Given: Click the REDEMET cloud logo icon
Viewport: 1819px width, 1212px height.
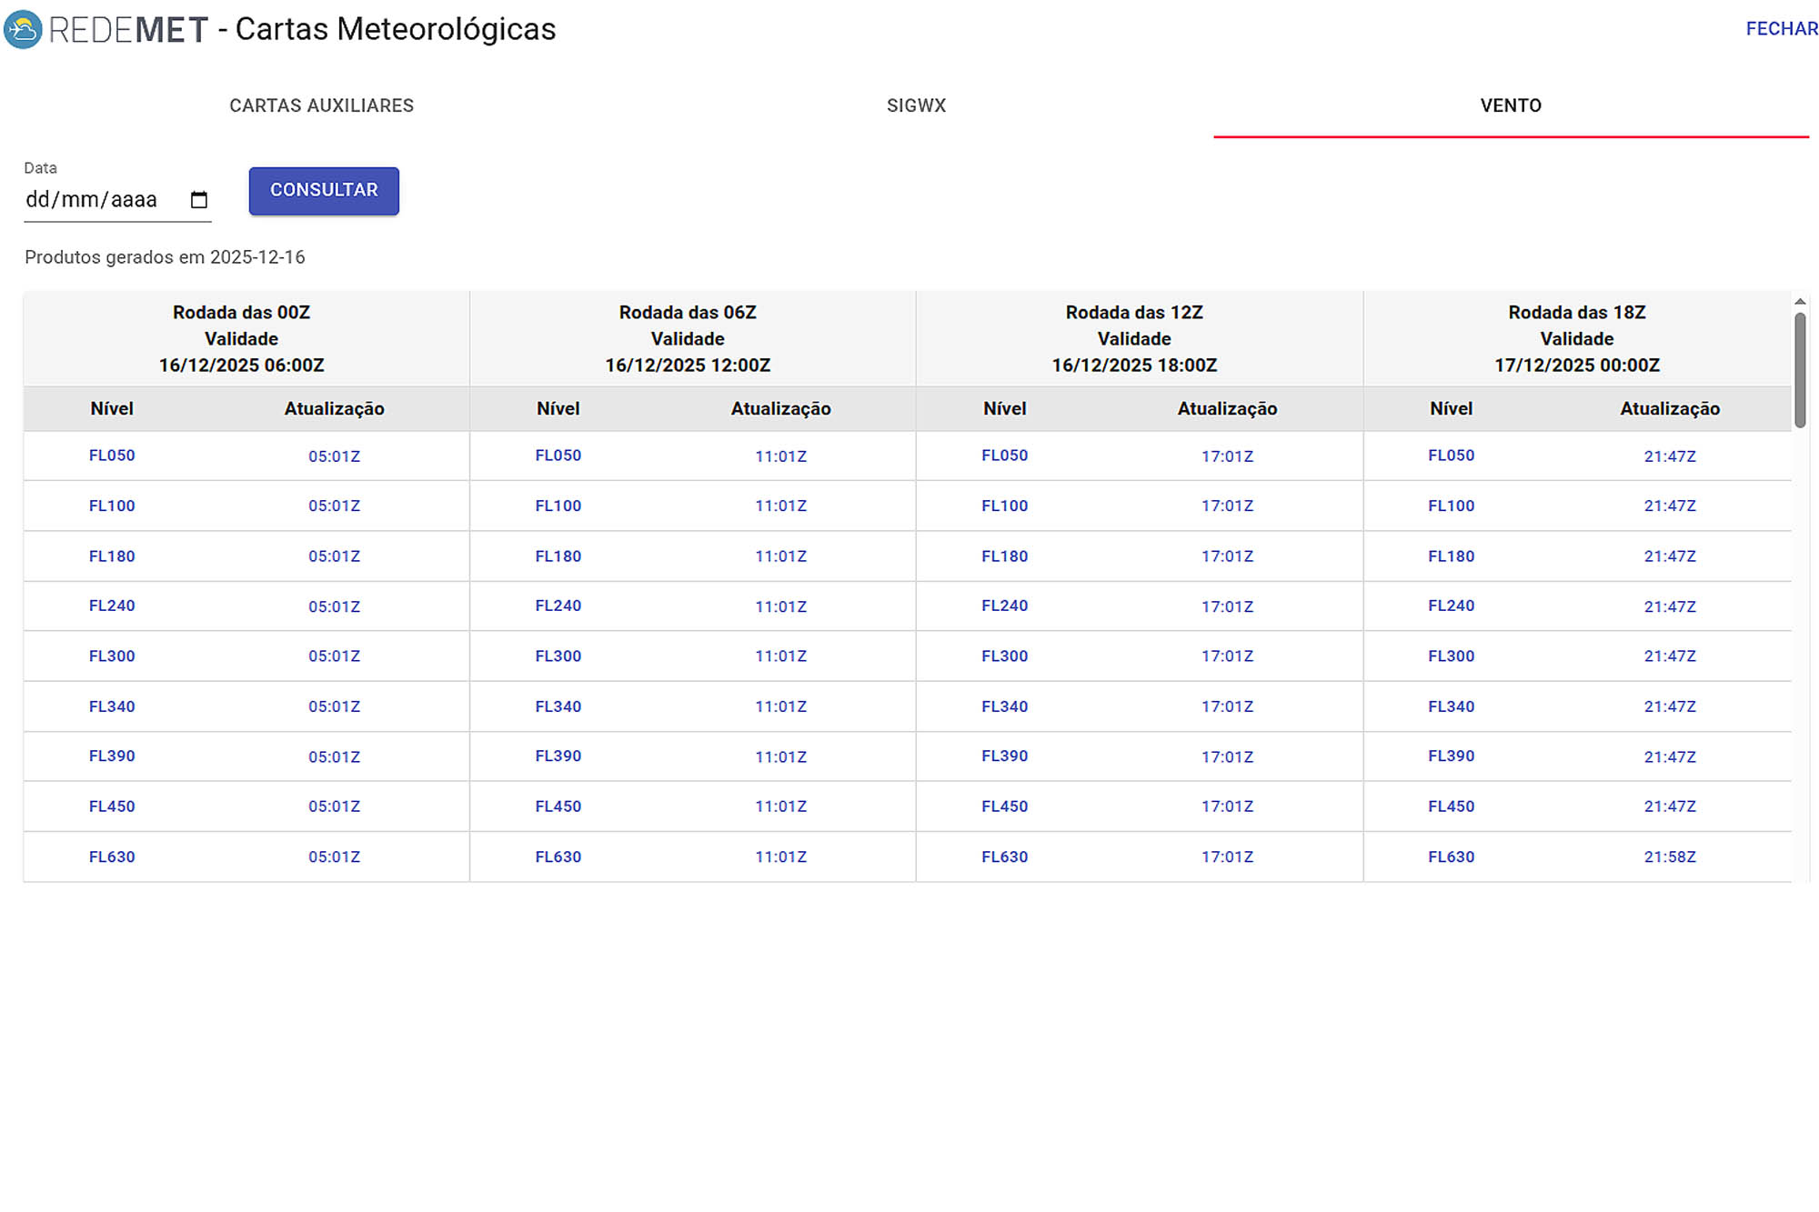Looking at the screenshot, I should [23, 29].
